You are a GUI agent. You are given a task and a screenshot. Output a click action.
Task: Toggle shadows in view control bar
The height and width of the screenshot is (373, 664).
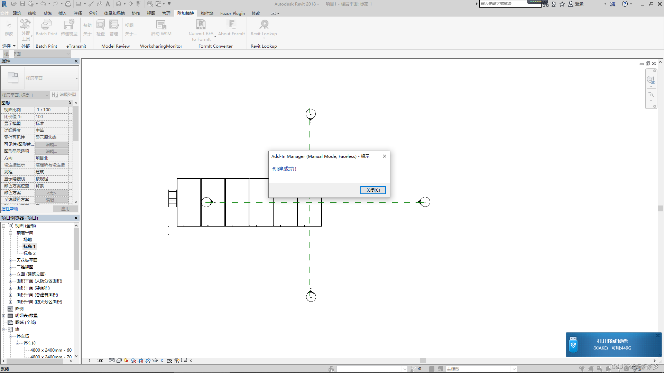(133, 361)
